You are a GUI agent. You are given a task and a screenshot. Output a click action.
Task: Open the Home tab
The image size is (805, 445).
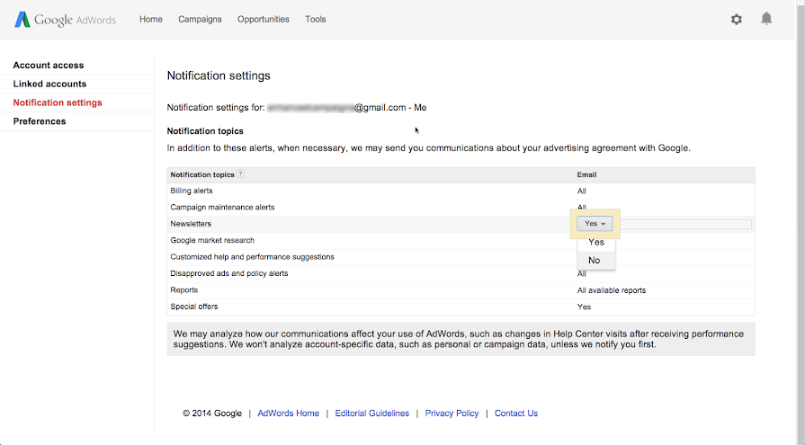click(x=151, y=19)
